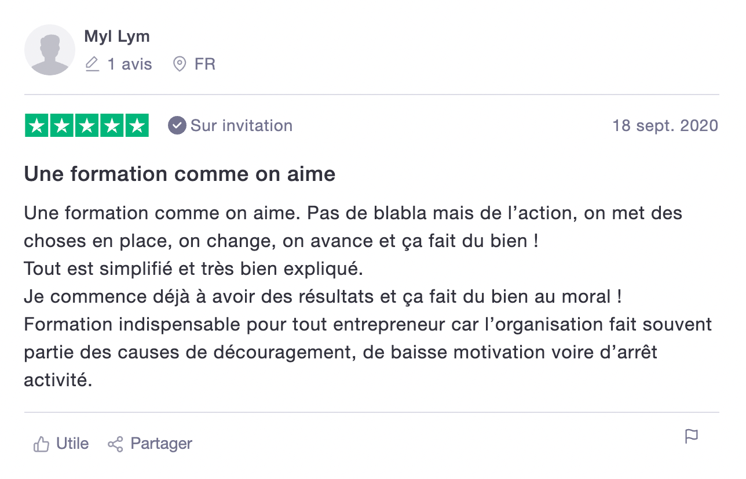Click the second green rating star
Image resolution: width=746 pixels, height=479 pixels.
tap(61, 126)
